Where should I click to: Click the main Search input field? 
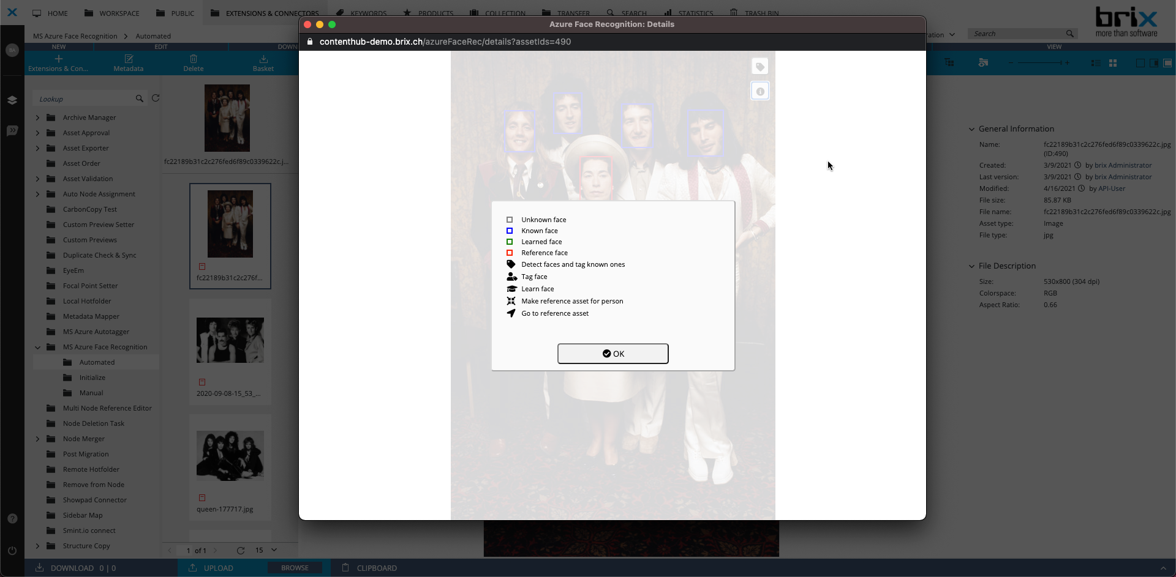coord(1017,34)
